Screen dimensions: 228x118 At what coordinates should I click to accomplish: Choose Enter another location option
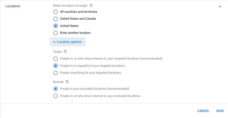point(56,33)
